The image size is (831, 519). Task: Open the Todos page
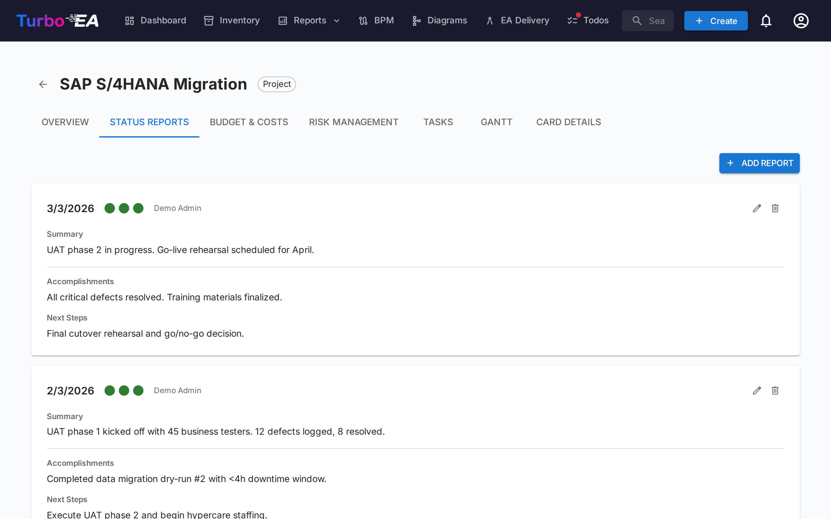pyautogui.click(x=588, y=20)
